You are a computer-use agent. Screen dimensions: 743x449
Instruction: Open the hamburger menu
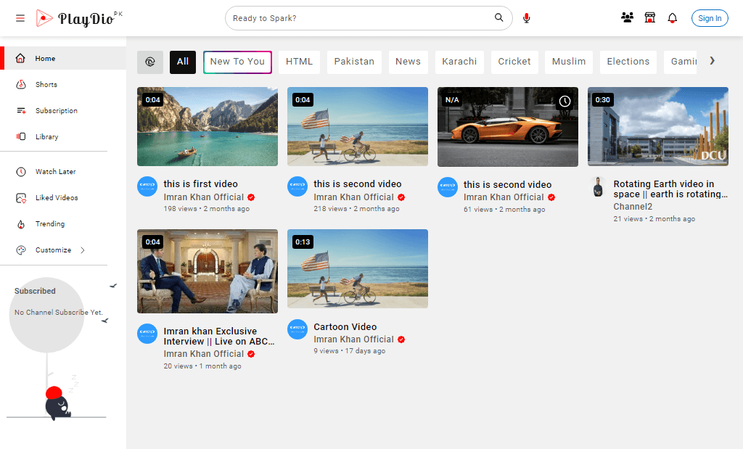point(20,18)
